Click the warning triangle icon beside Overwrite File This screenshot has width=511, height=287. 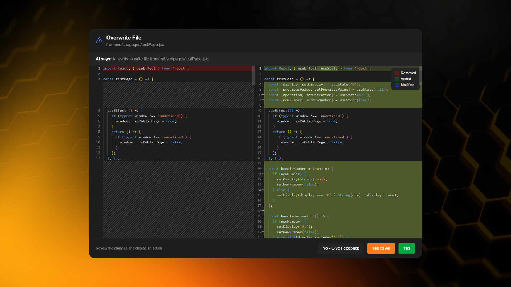pos(99,40)
